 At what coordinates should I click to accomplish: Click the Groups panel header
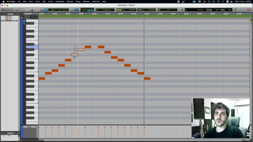10,133
